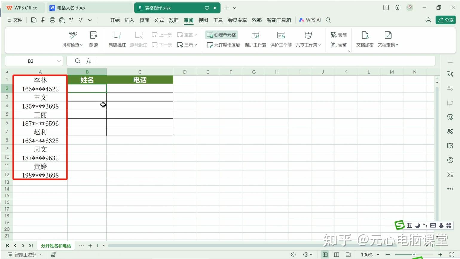Select the 电话 header cell
Image resolution: width=460 pixels, height=259 pixels.
point(140,80)
